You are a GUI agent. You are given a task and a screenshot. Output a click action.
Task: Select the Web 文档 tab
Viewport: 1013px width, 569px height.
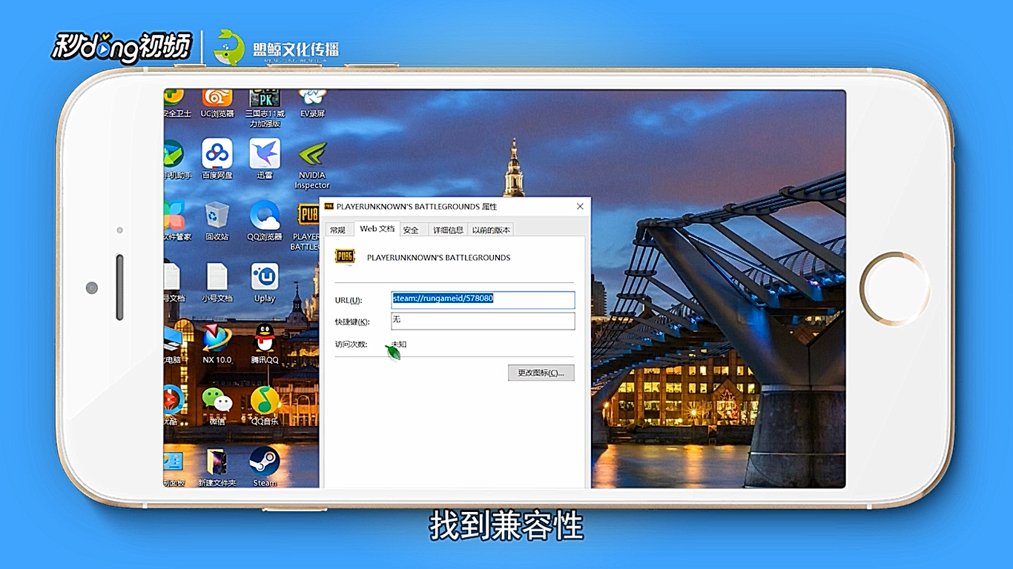[x=377, y=229]
